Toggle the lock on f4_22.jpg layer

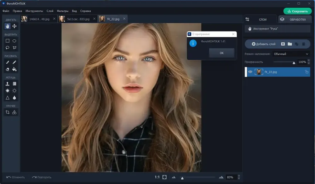pyautogui.click(x=306, y=72)
